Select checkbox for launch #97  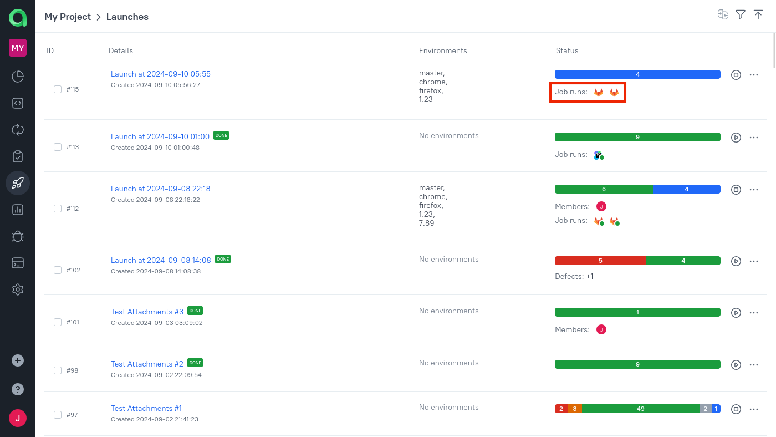tap(58, 415)
